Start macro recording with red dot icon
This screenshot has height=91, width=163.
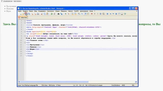pos(92,14)
